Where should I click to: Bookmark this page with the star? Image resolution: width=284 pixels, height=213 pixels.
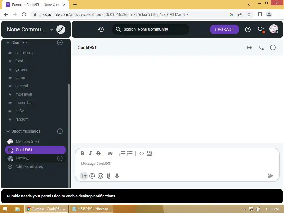(x=249, y=14)
